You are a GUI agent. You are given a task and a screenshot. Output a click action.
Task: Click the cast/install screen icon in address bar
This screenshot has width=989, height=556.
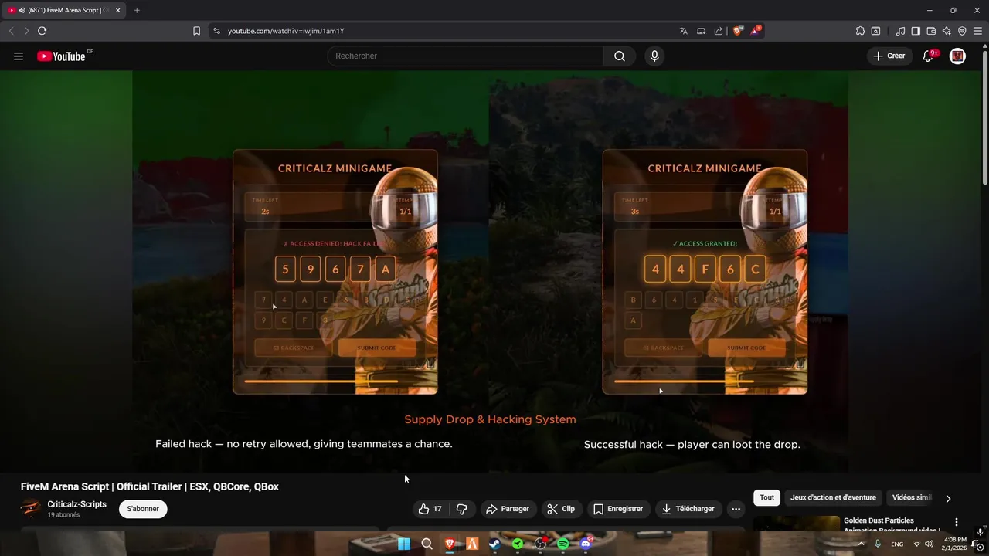[x=701, y=31]
